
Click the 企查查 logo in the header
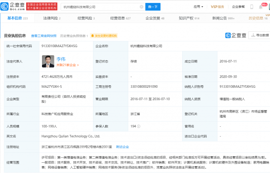[x=13, y=7]
